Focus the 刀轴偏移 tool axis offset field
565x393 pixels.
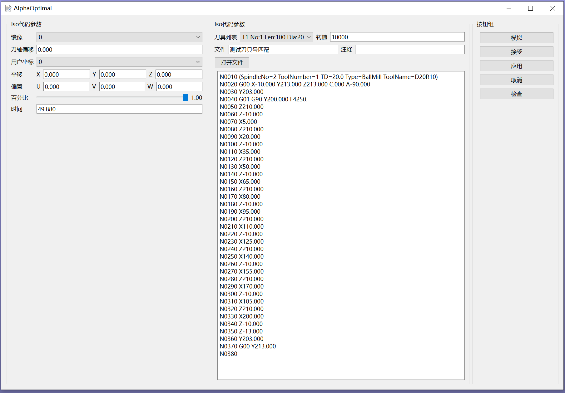pos(119,50)
